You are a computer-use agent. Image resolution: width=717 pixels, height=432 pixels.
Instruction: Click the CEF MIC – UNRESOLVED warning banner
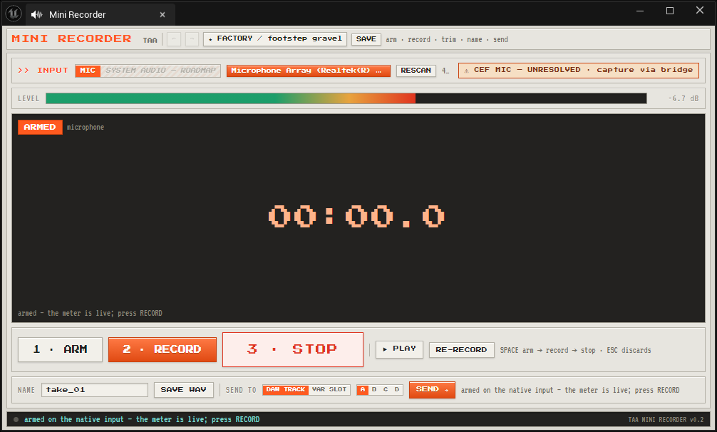click(579, 70)
